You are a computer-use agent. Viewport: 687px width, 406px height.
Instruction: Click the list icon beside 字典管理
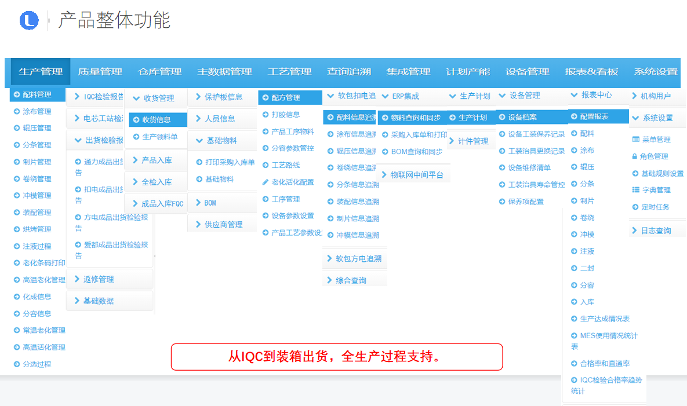pyautogui.click(x=636, y=190)
